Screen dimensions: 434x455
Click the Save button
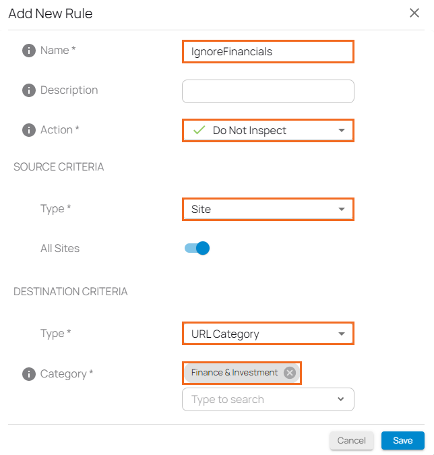pos(403,440)
